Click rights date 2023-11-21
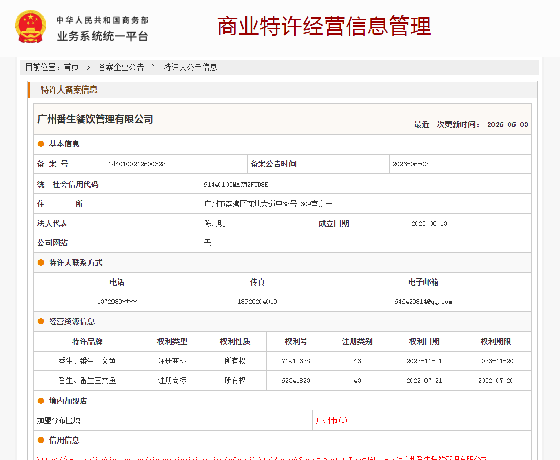The image size is (560, 460). [424, 361]
